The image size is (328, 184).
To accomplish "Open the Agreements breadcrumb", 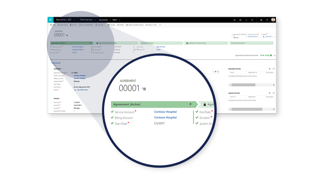I will (103, 20).
